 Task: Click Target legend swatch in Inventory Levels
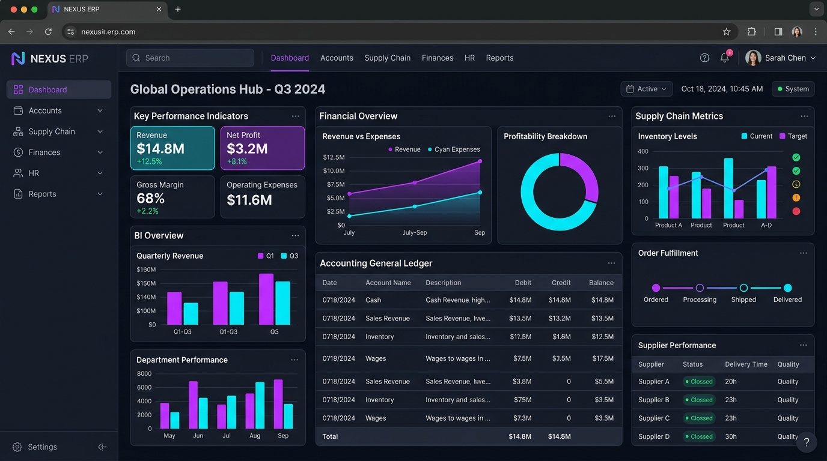point(783,136)
